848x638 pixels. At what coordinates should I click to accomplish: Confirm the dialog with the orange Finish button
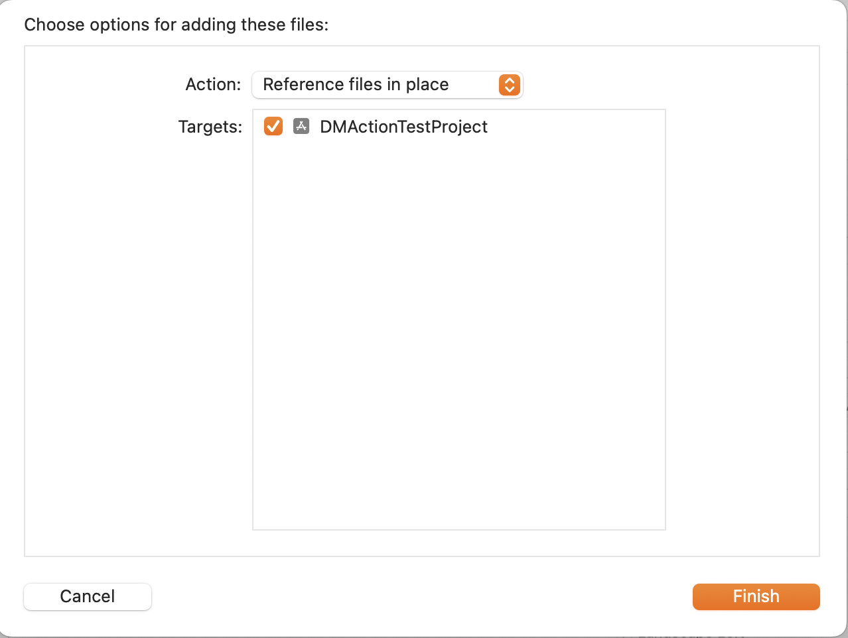coord(756,596)
